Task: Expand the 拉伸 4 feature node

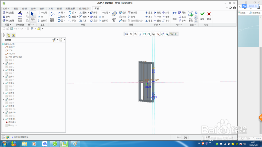Action: pos(4,83)
